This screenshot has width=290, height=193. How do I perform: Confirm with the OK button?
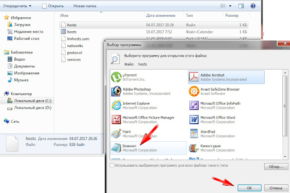[249, 188]
